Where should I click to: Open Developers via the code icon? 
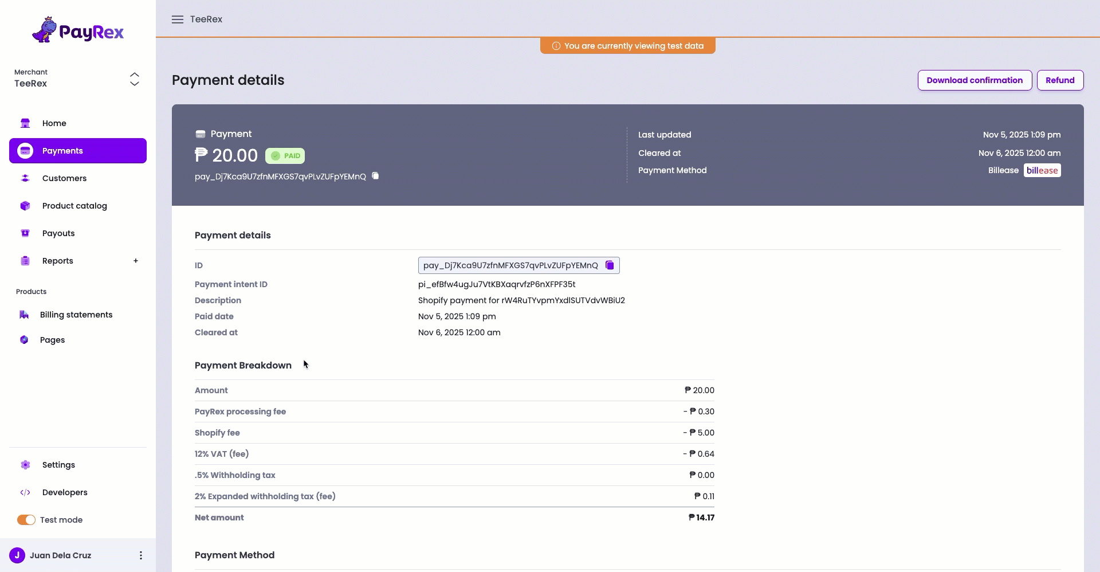pos(26,492)
